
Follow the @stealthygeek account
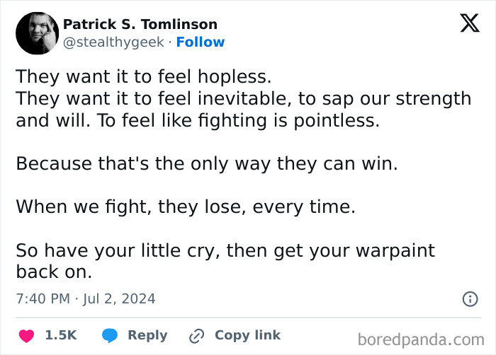coord(201,42)
